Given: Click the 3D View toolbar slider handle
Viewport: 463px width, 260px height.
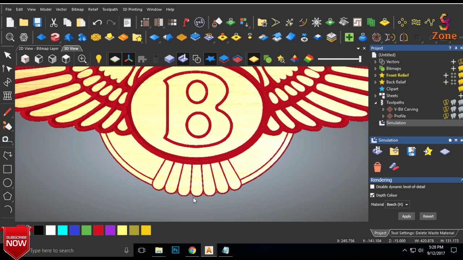Looking at the screenshot, I should [x=360, y=59].
